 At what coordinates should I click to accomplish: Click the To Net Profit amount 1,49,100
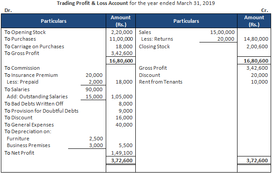point(122,153)
